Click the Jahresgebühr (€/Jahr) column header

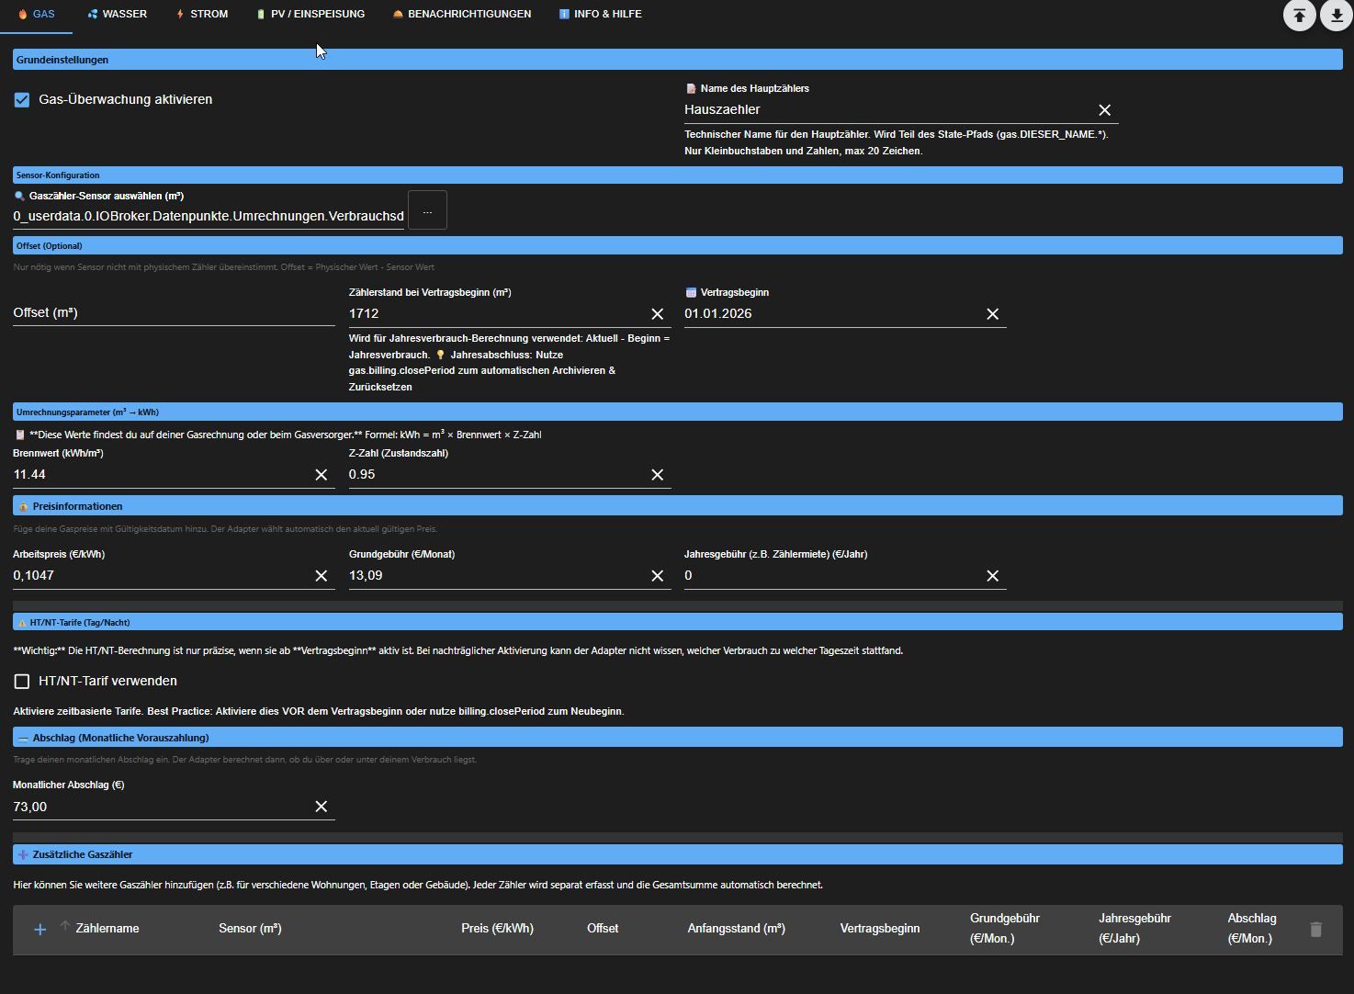1134,929
